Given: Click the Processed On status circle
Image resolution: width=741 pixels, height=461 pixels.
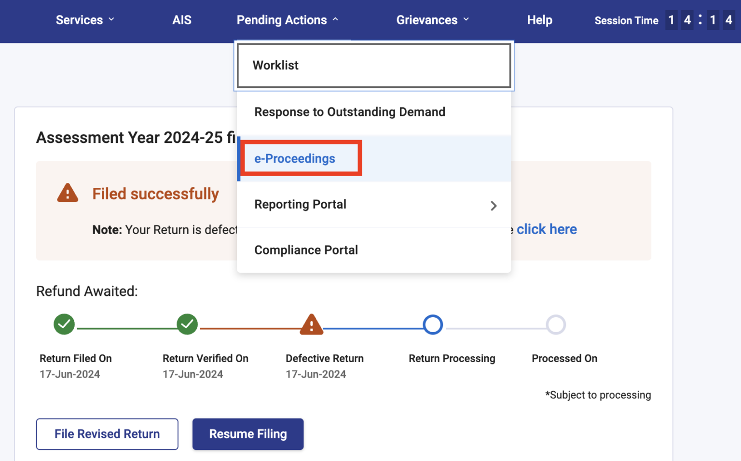Looking at the screenshot, I should [x=556, y=324].
